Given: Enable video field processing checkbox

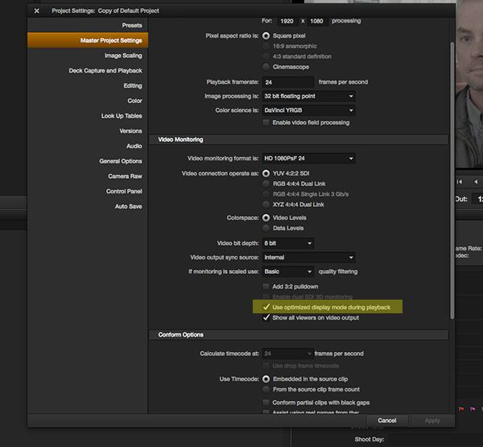Looking at the screenshot, I should (266, 122).
